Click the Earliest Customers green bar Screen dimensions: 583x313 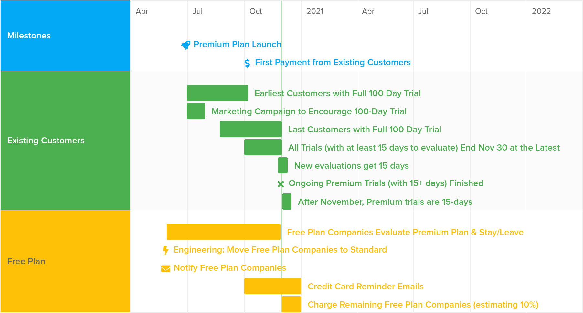[217, 93]
